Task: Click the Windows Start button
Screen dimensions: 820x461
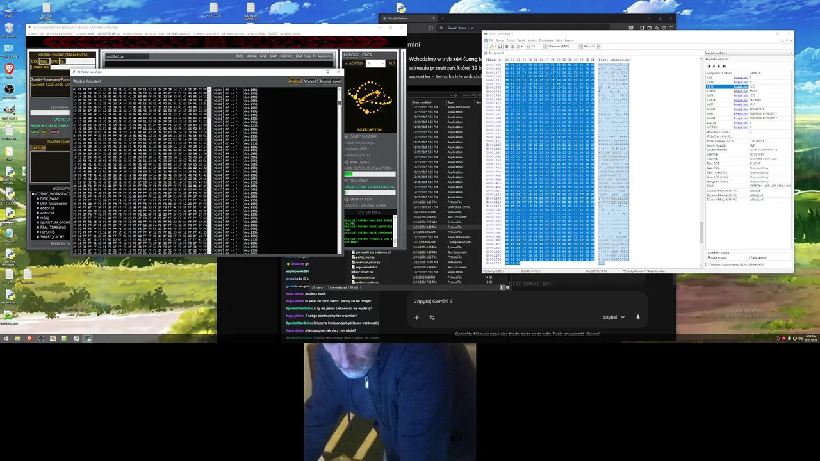Action: pyautogui.click(x=6, y=338)
